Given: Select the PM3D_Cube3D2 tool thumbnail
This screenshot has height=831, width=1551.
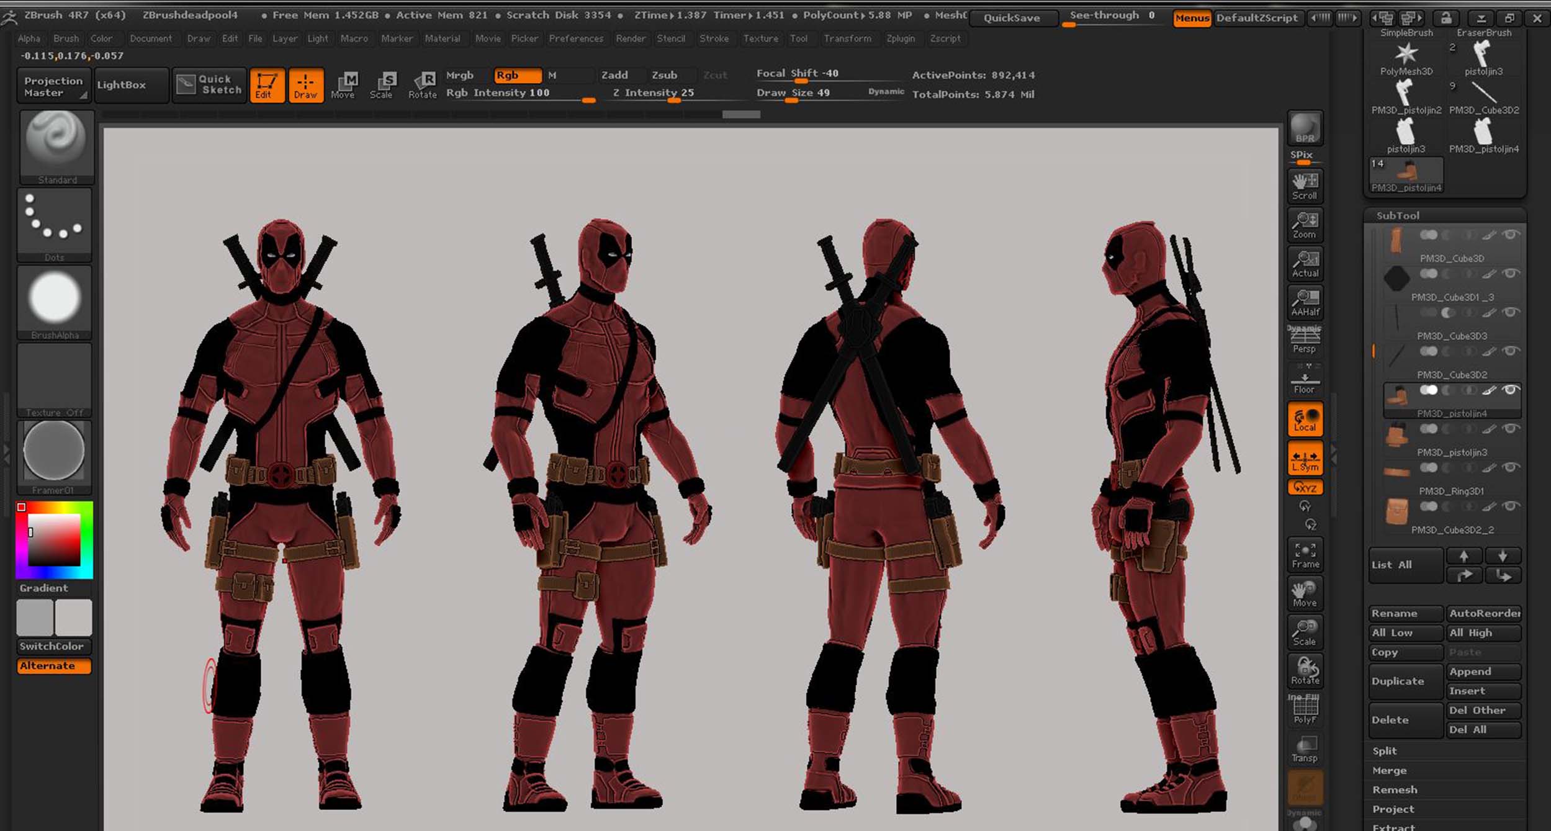Looking at the screenshot, I should pyautogui.click(x=1483, y=97).
